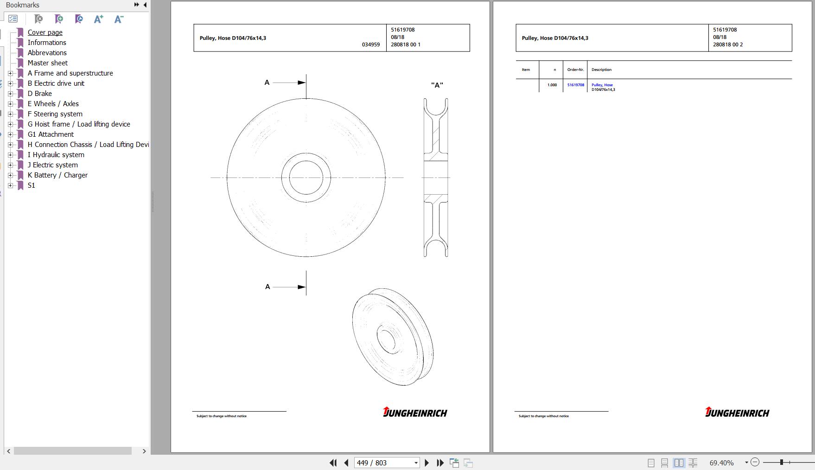Click the delete bookmark icon
The height and width of the screenshot is (470, 815).
(x=38, y=19)
